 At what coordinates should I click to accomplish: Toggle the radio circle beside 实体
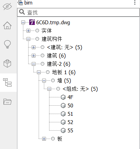pyautogui.click(x=37, y=30)
